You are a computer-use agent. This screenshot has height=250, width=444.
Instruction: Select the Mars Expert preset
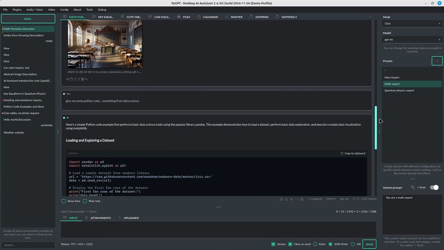click(412, 77)
